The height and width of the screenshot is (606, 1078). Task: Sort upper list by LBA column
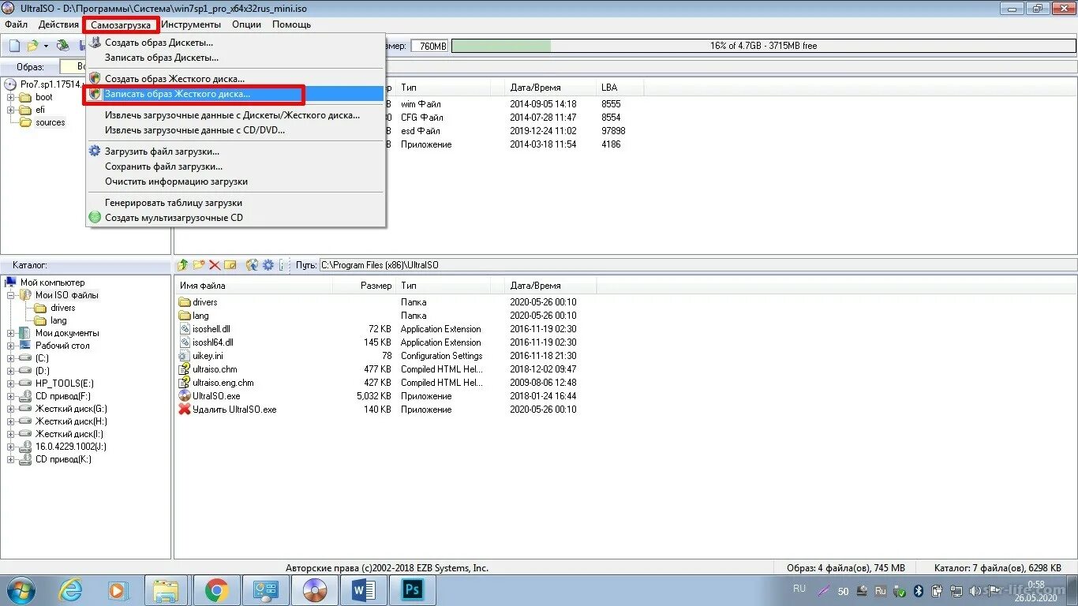[620, 88]
